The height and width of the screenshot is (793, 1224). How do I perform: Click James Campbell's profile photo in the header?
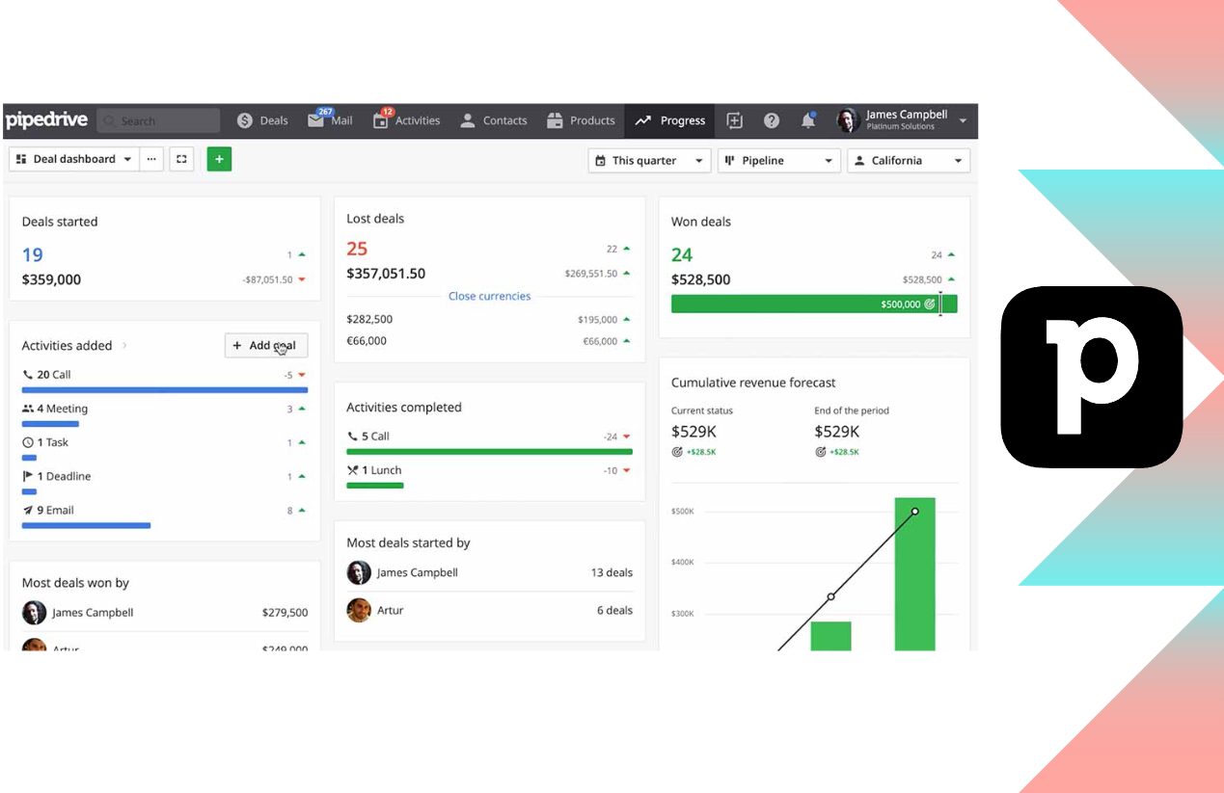pyautogui.click(x=848, y=120)
